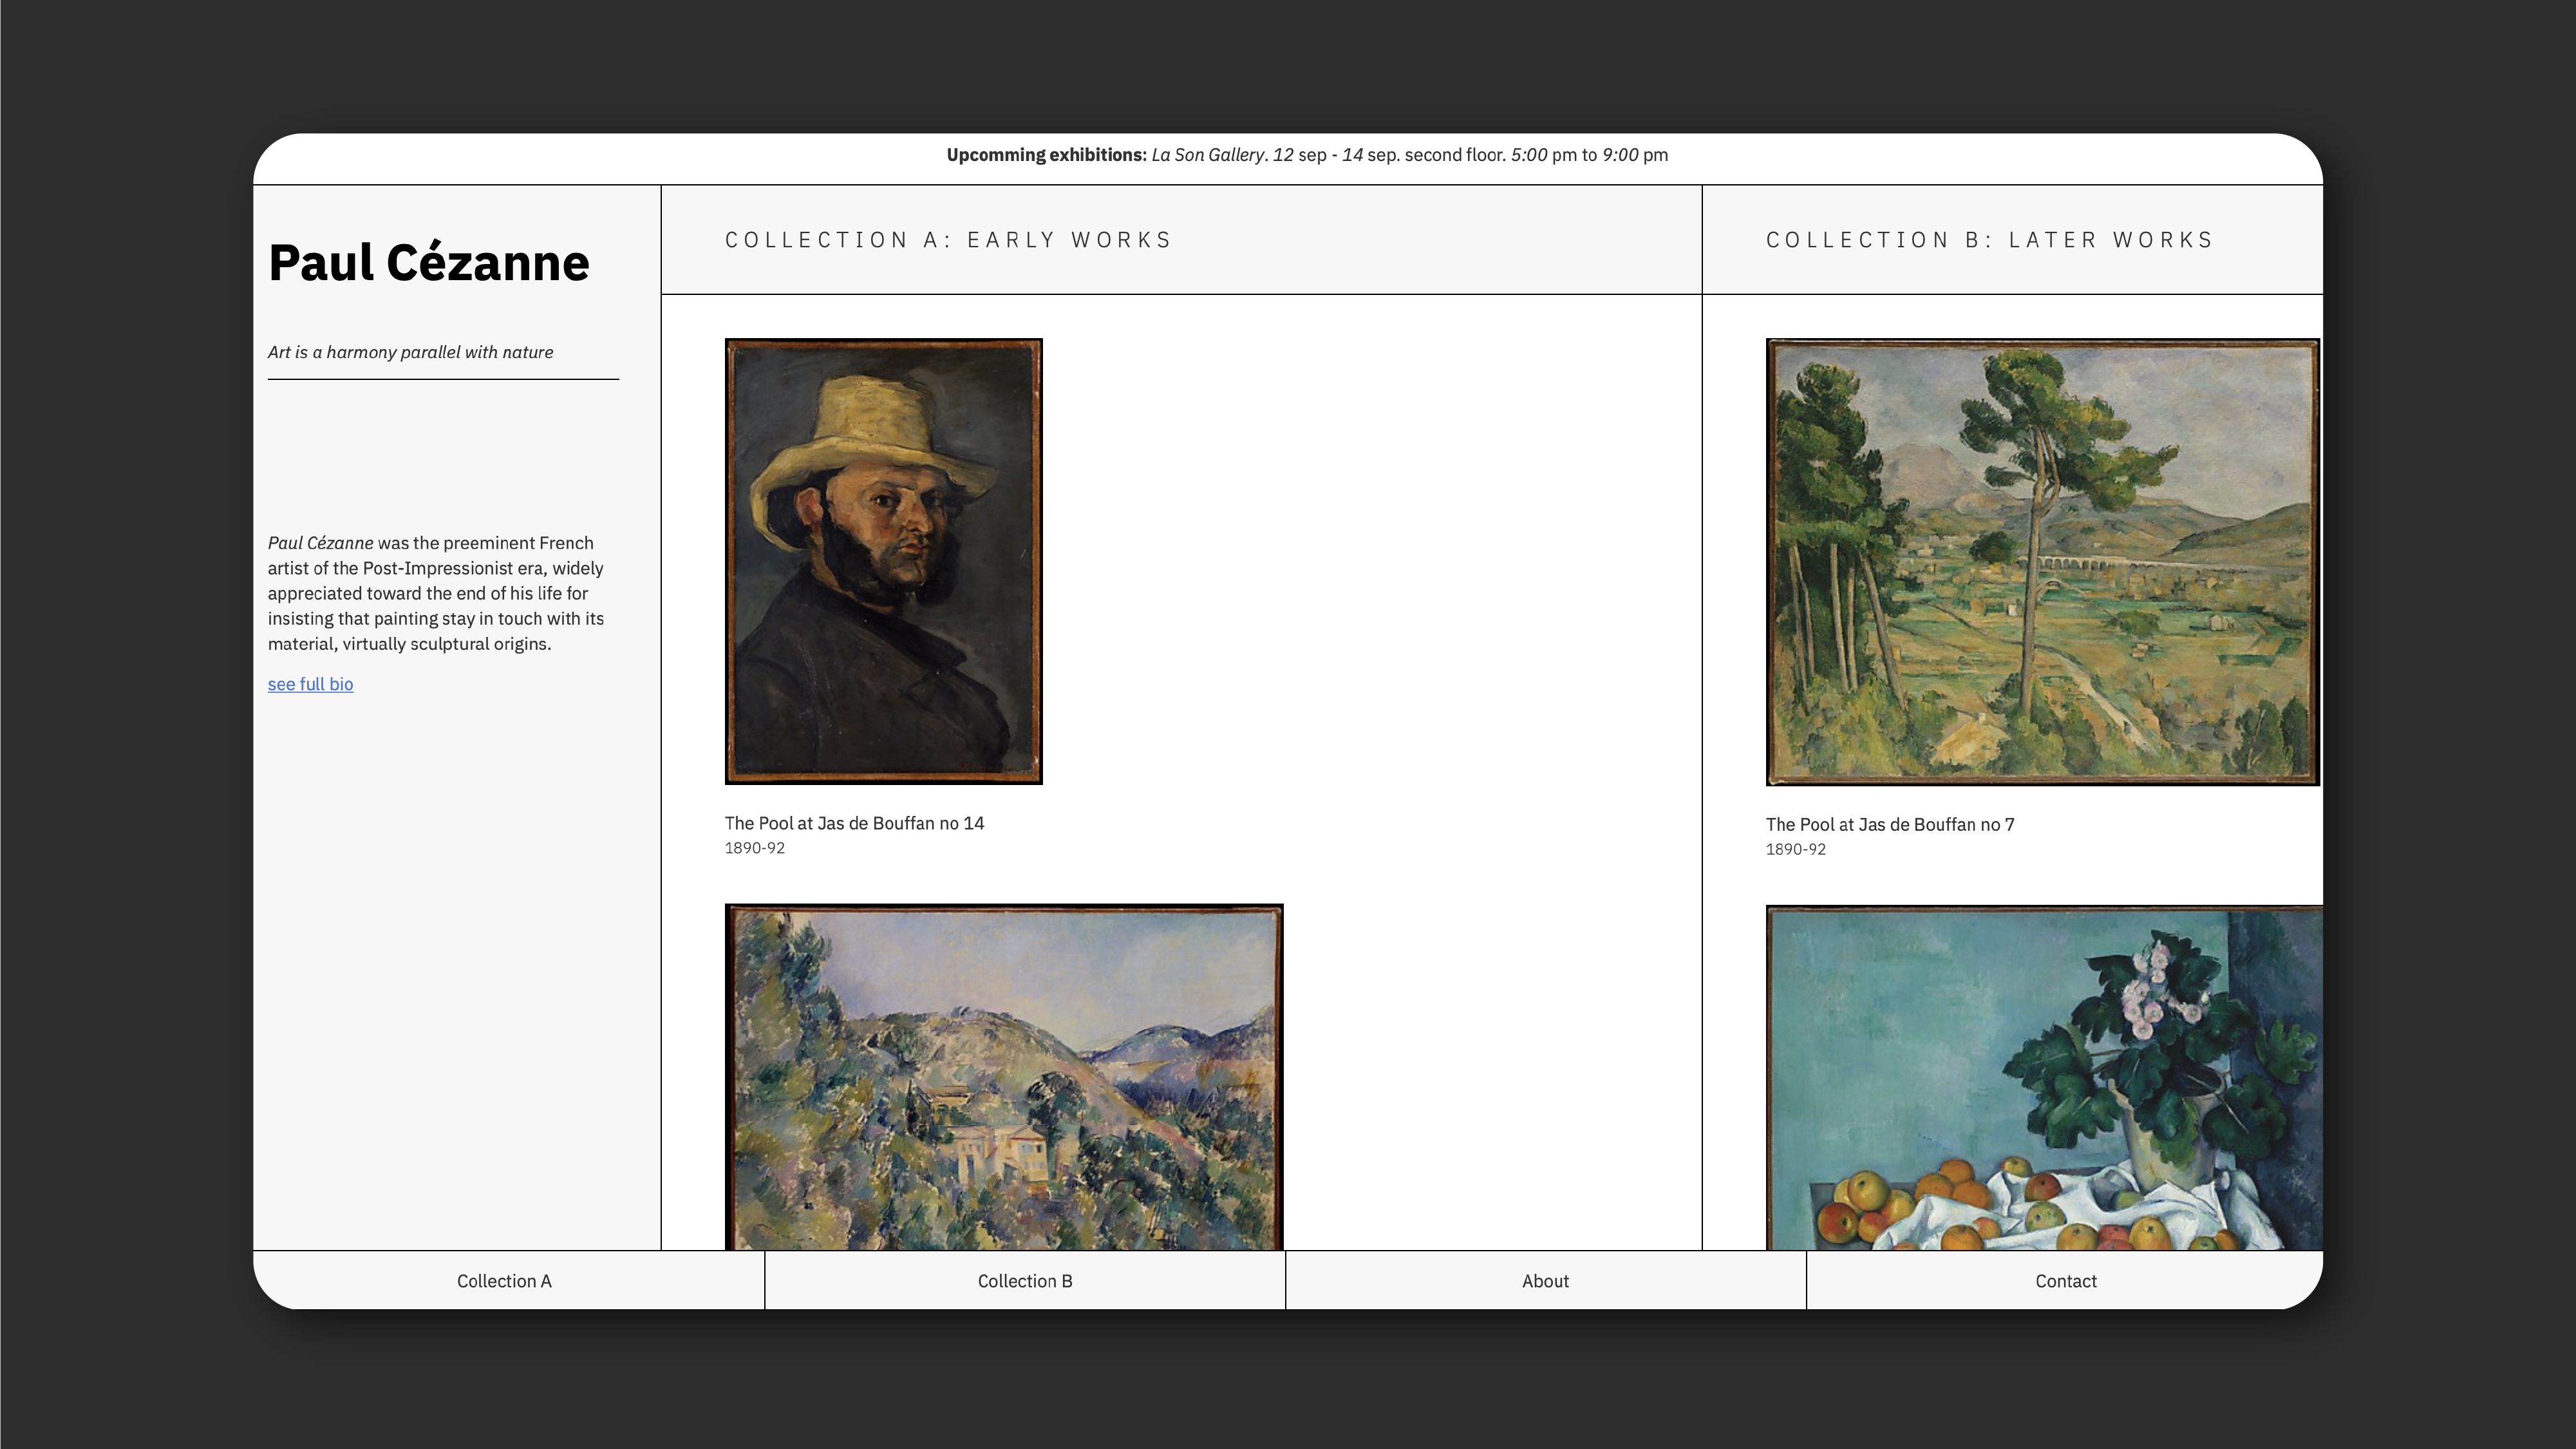Screen dimensions: 2576x1449
Task: Follow the 'see full bio' link
Action: [310, 684]
